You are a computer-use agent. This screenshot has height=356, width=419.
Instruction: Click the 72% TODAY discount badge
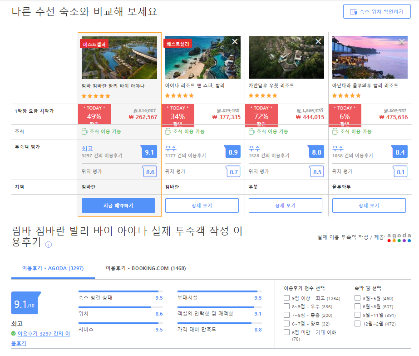pyautogui.click(x=261, y=115)
